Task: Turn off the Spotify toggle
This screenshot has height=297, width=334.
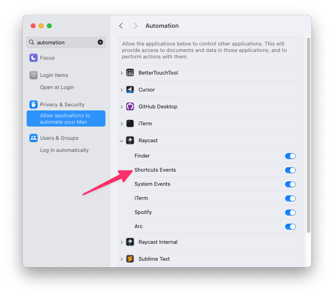Action: (290, 212)
